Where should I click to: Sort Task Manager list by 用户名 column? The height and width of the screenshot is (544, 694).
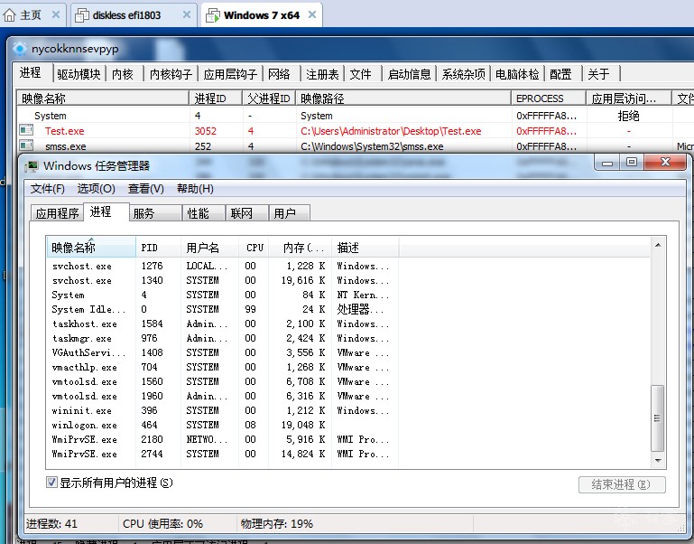pos(209,248)
